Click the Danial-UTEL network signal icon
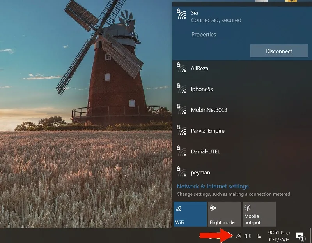The width and height of the screenshot is (312, 243). [x=182, y=151]
